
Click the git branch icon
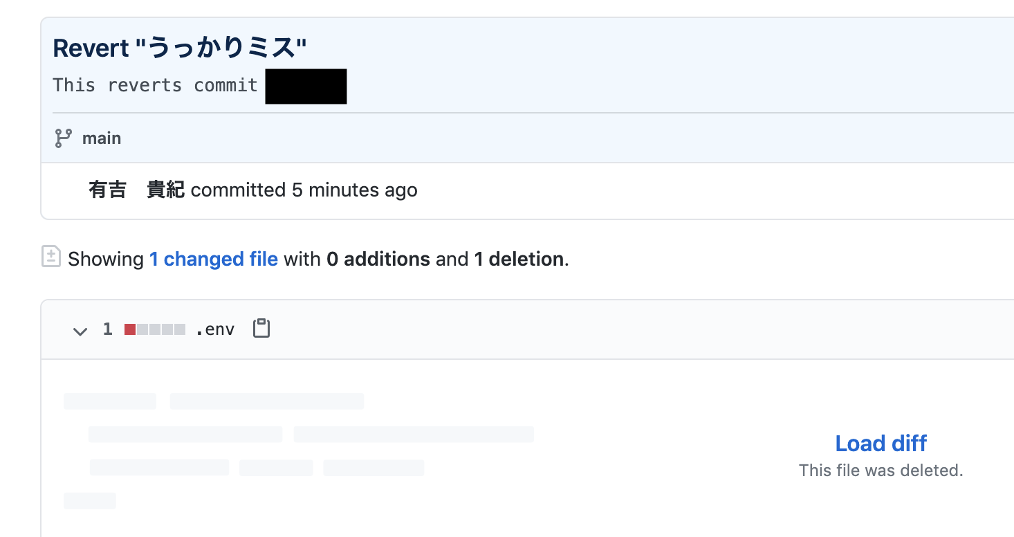(63, 138)
